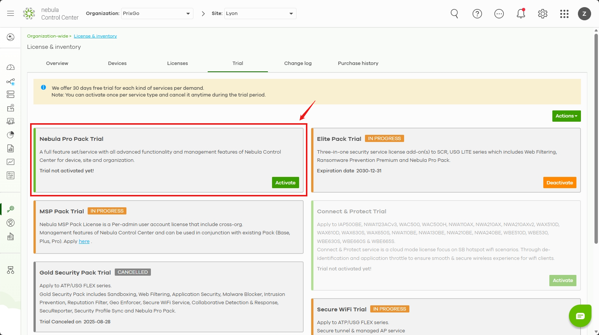Image resolution: width=599 pixels, height=335 pixels.
Task: Click the vertical page scrollbar
Action: click(596, 139)
